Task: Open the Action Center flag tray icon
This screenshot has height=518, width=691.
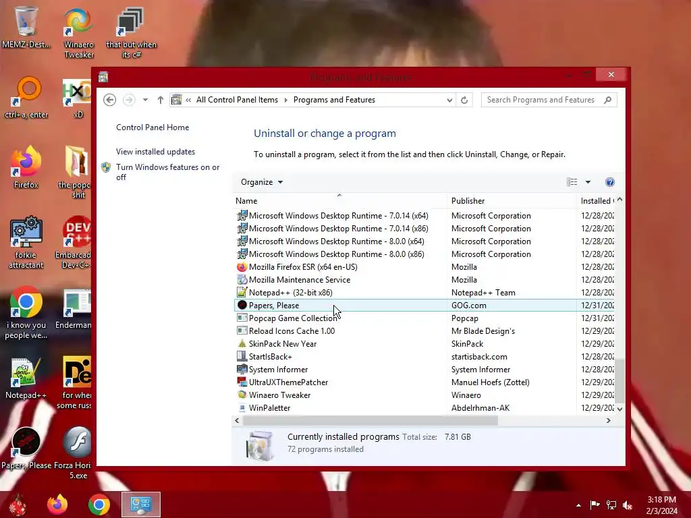Action: click(595, 505)
